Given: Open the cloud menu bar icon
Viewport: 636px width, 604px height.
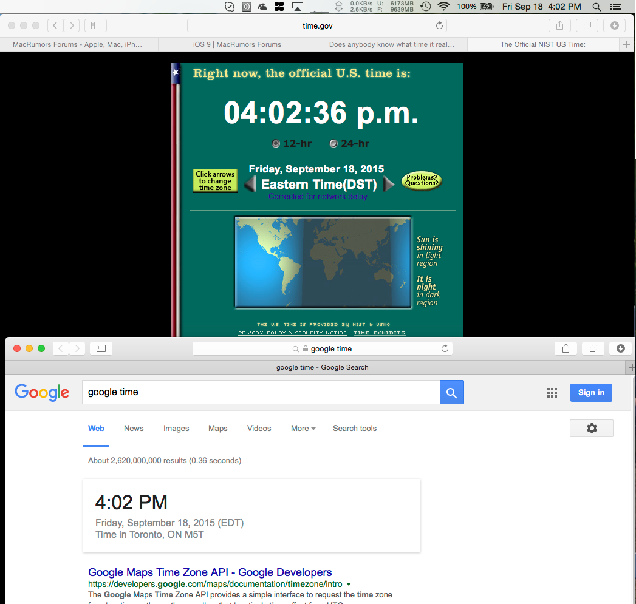Looking at the screenshot, I should [x=262, y=7].
